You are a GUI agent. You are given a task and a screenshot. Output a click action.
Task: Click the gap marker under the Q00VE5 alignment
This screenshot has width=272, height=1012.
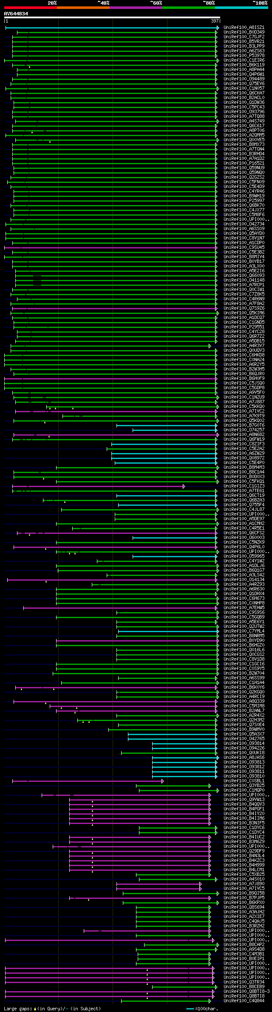[50, 142]
